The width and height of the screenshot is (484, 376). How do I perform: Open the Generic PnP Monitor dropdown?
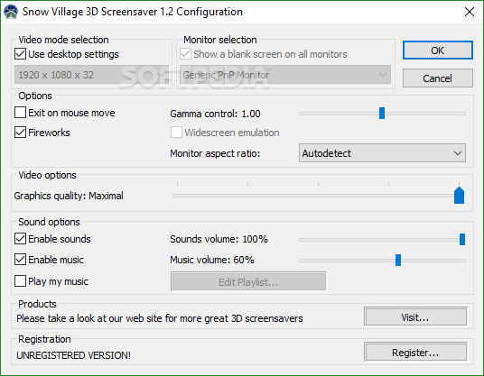(x=285, y=75)
